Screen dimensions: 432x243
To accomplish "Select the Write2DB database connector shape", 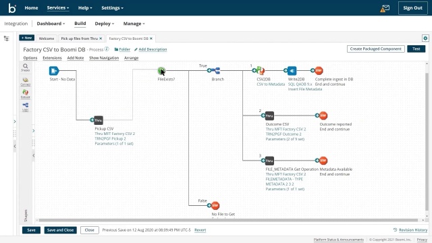I will 292,71.
